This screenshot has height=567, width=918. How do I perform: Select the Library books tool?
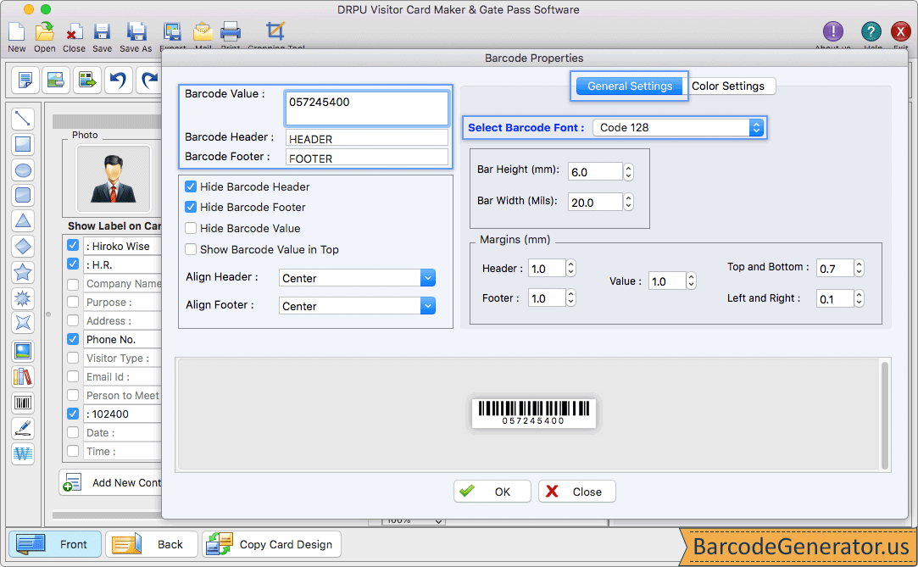tap(22, 377)
